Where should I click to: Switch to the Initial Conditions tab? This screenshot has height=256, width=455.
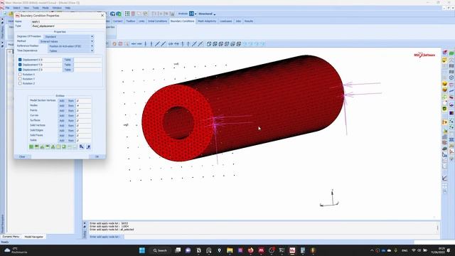157,21
